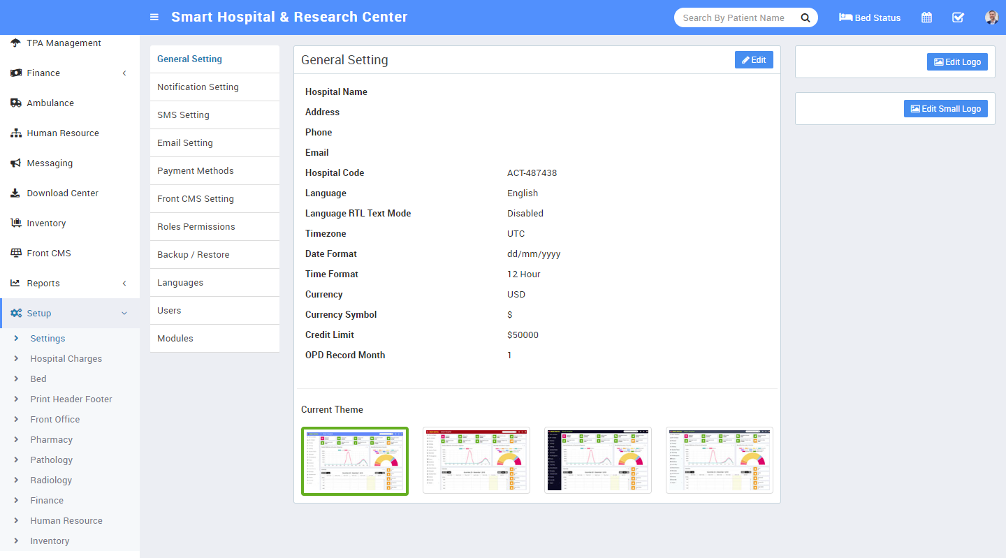This screenshot has width=1006, height=558.
Task: Click the Edit Small Logo button
Action: point(946,108)
